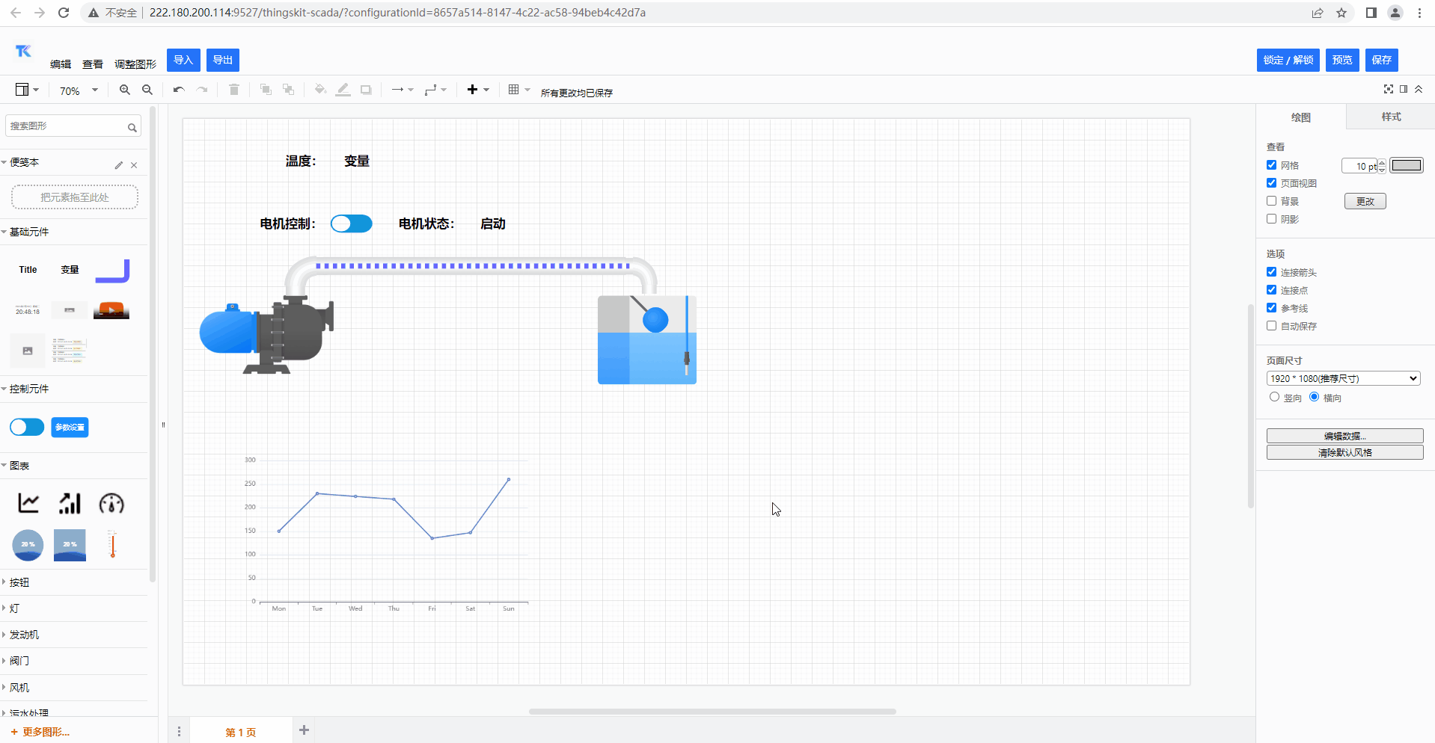
Task: Select the gauge chart shape icon
Action: click(x=111, y=503)
